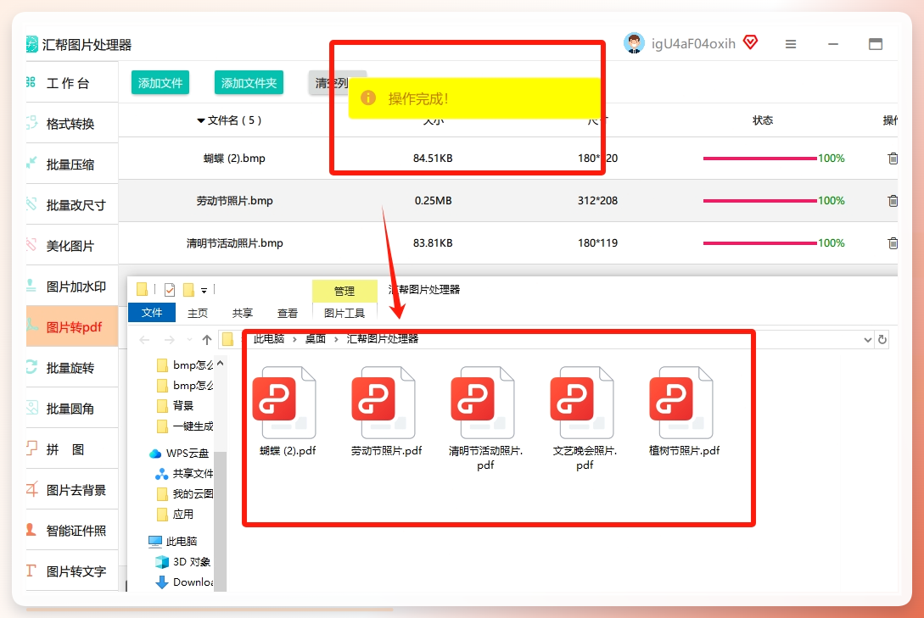Delete the 劳动节照片.bmp row with trash icon
Viewport: 924px width, 618px height.
point(893,201)
